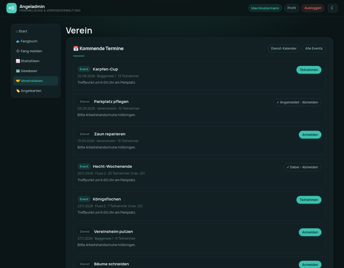Viewport: 344px width, 268px height.
Task: Click Karpfen-Cup's Treffpunkt description
Action: [107, 83]
